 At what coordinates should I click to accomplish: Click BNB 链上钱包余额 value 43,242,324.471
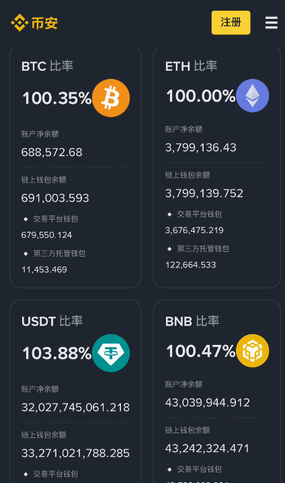click(207, 448)
